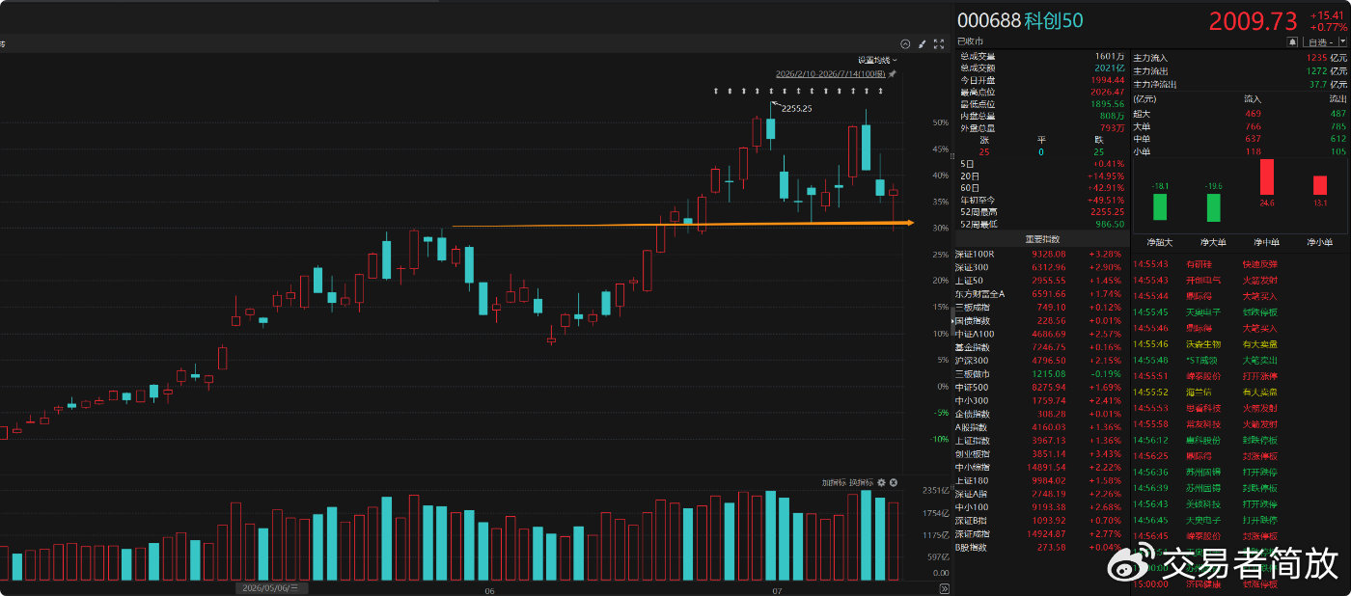1351x596 pixels.
Task: Click 加指标 to add an indicator
Action: coord(834,482)
